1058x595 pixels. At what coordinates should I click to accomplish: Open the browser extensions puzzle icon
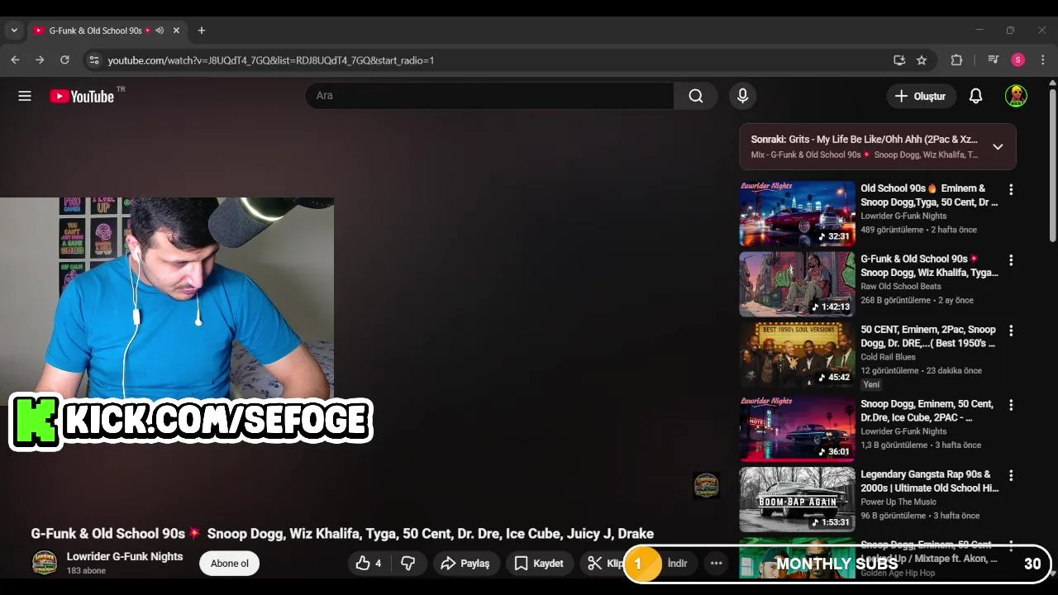pyautogui.click(x=956, y=60)
